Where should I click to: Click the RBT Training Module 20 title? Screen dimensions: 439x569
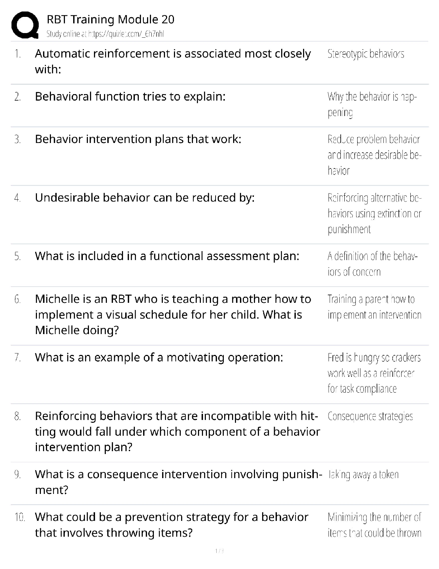pyautogui.click(x=110, y=19)
